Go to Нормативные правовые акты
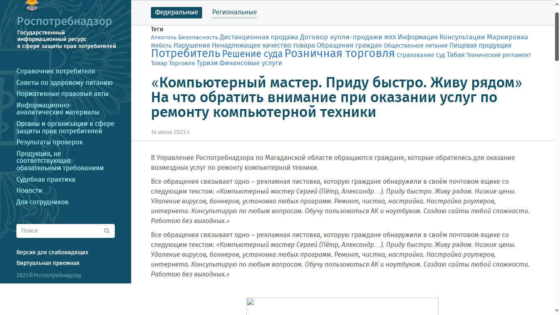 pos(62,94)
